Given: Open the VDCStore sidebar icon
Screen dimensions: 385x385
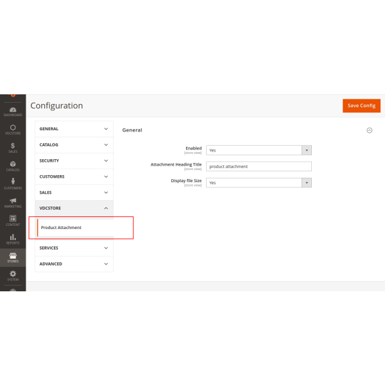Looking at the screenshot, I should click(x=13, y=128).
